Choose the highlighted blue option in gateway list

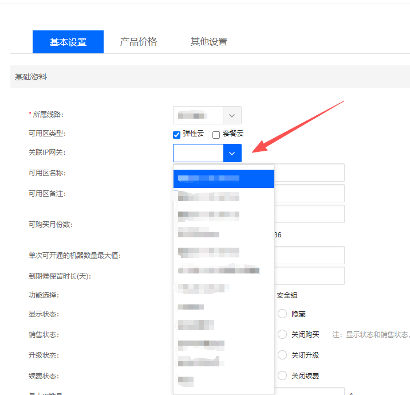coord(224,178)
